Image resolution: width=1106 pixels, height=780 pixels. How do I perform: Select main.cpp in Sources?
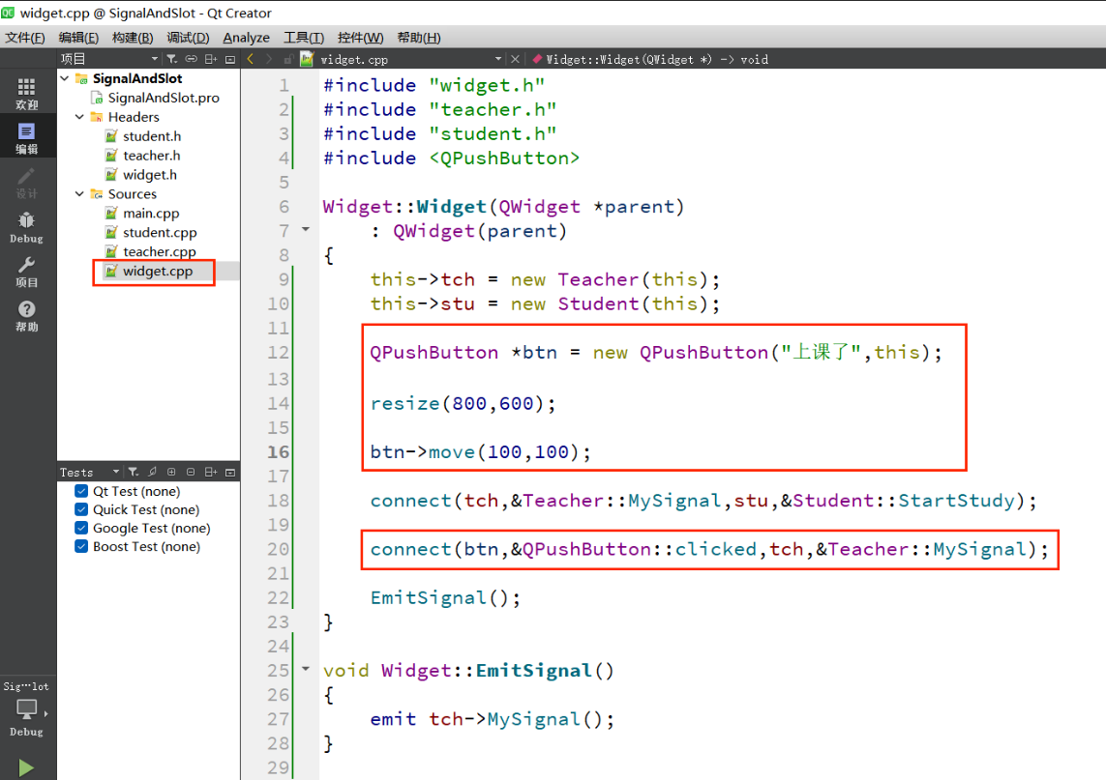click(151, 213)
